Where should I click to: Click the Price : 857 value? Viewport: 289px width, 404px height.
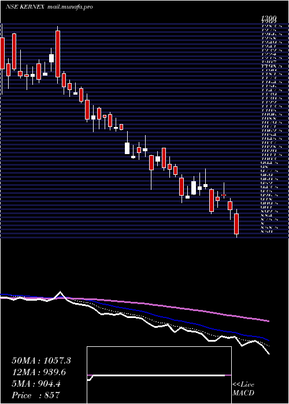coord(36,395)
